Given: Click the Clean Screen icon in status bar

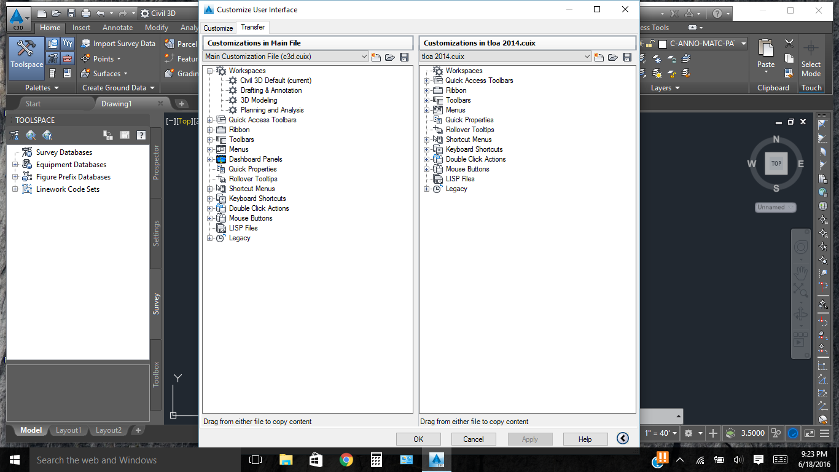Looking at the screenshot, I should click(810, 433).
